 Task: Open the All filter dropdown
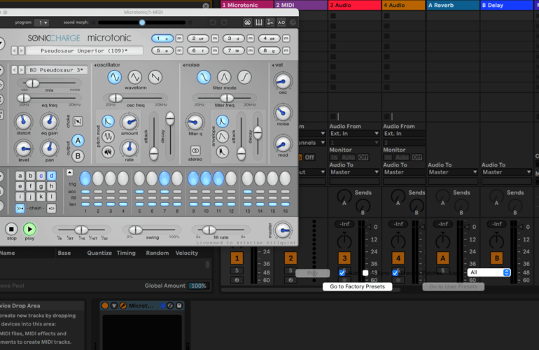pyautogui.click(x=489, y=272)
